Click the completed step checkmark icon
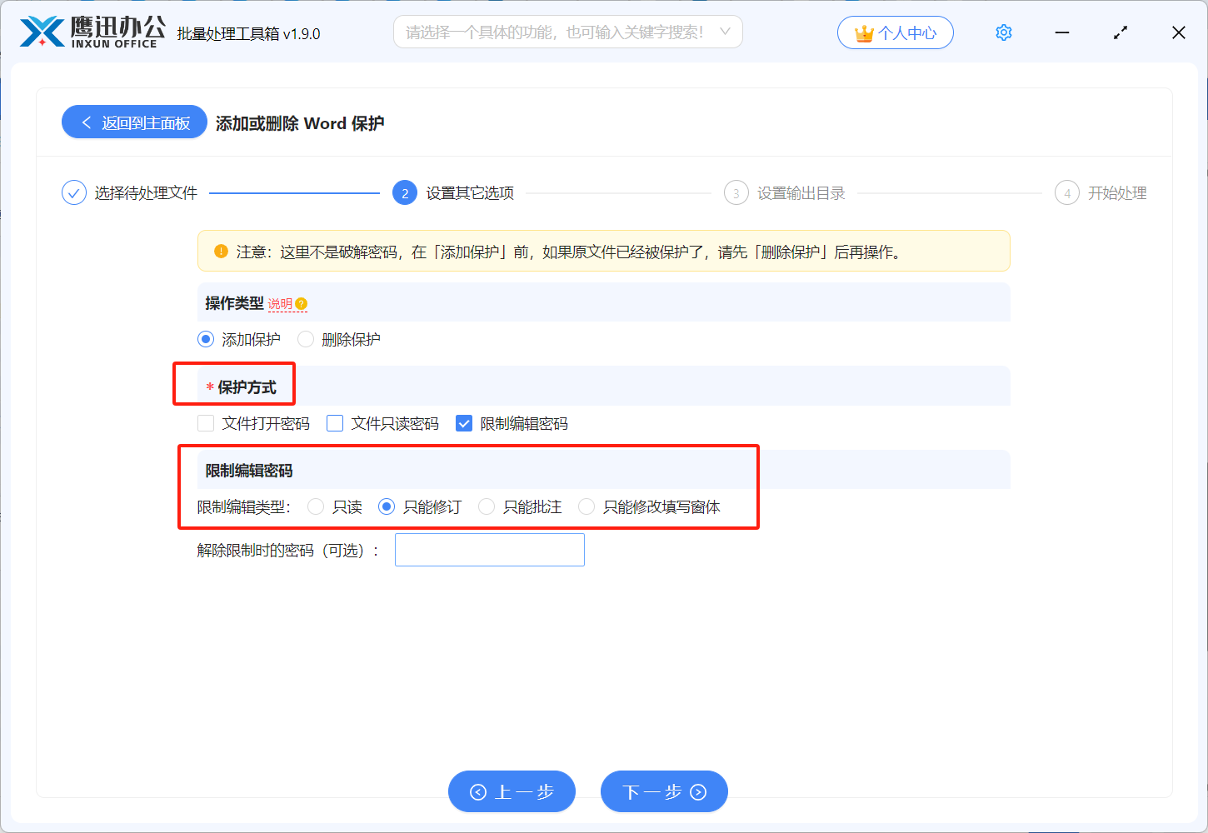 point(74,193)
